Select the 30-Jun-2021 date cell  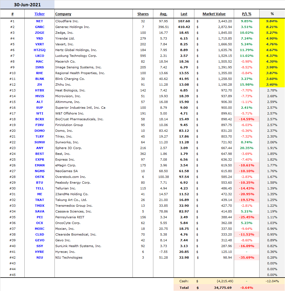click(27, 5)
